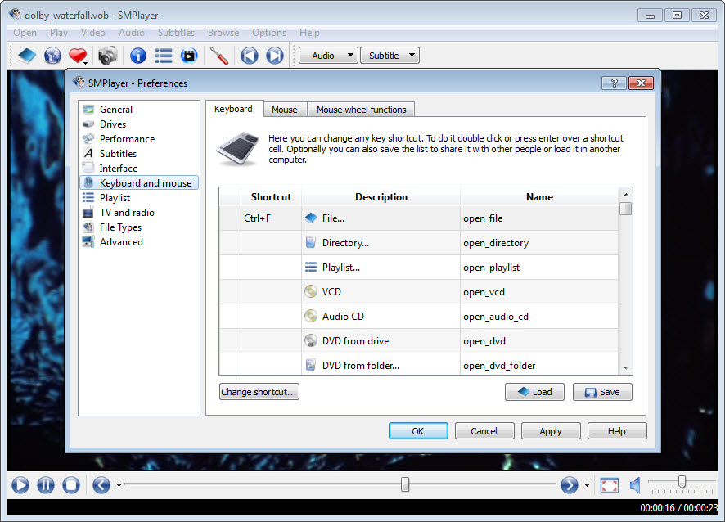Screen dimensions: 725x522
Task: Open the Subtitle track dropdown
Action: pos(390,56)
